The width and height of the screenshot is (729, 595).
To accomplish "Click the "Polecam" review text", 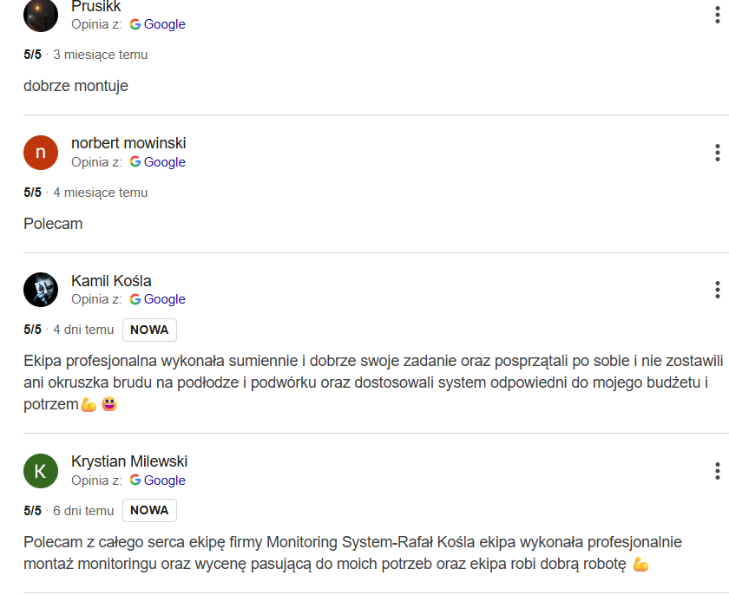I will tap(53, 224).
